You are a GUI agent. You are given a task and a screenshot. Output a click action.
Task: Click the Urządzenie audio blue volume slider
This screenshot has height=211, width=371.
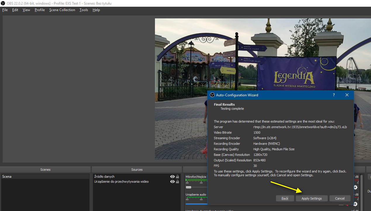coord(196,204)
